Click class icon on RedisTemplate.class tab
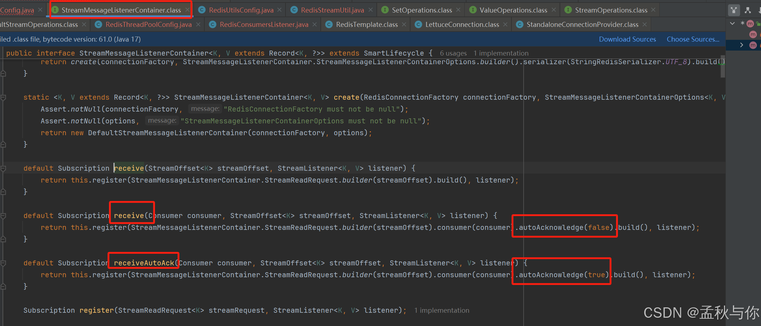The height and width of the screenshot is (326, 761). 329,24
